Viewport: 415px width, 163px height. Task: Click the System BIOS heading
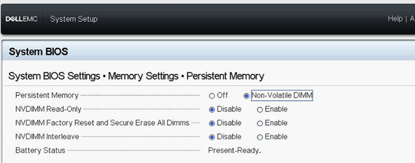(38, 52)
